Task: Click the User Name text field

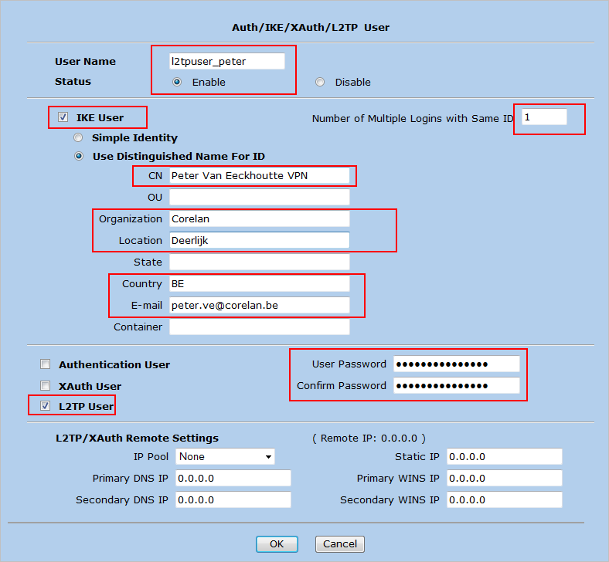Action: [x=227, y=61]
